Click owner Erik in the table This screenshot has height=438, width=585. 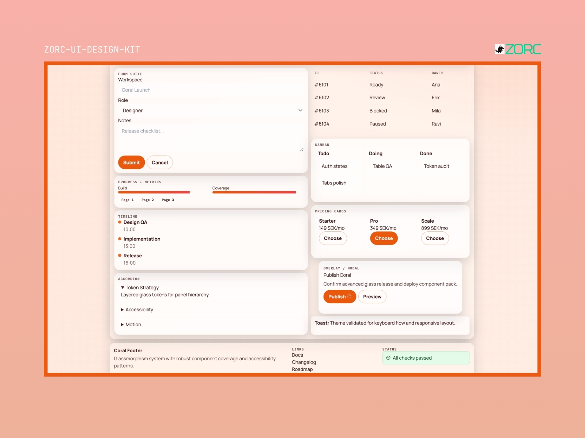click(435, 98)
